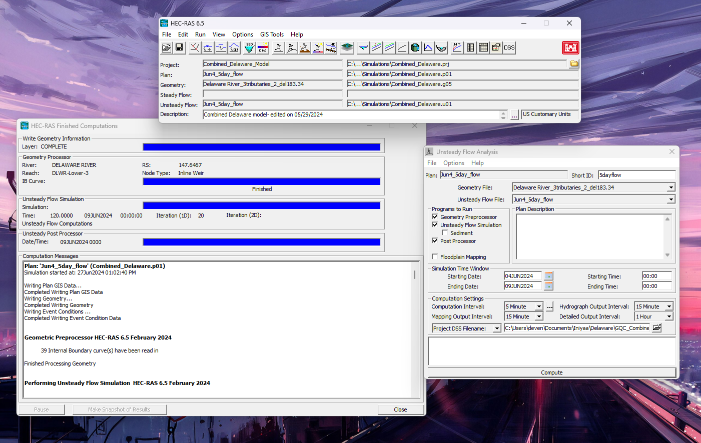This screenshot has width=701, height=443.
Task: Expand the Detailed Output Interval dropdown
Action: tap(669, 316)
